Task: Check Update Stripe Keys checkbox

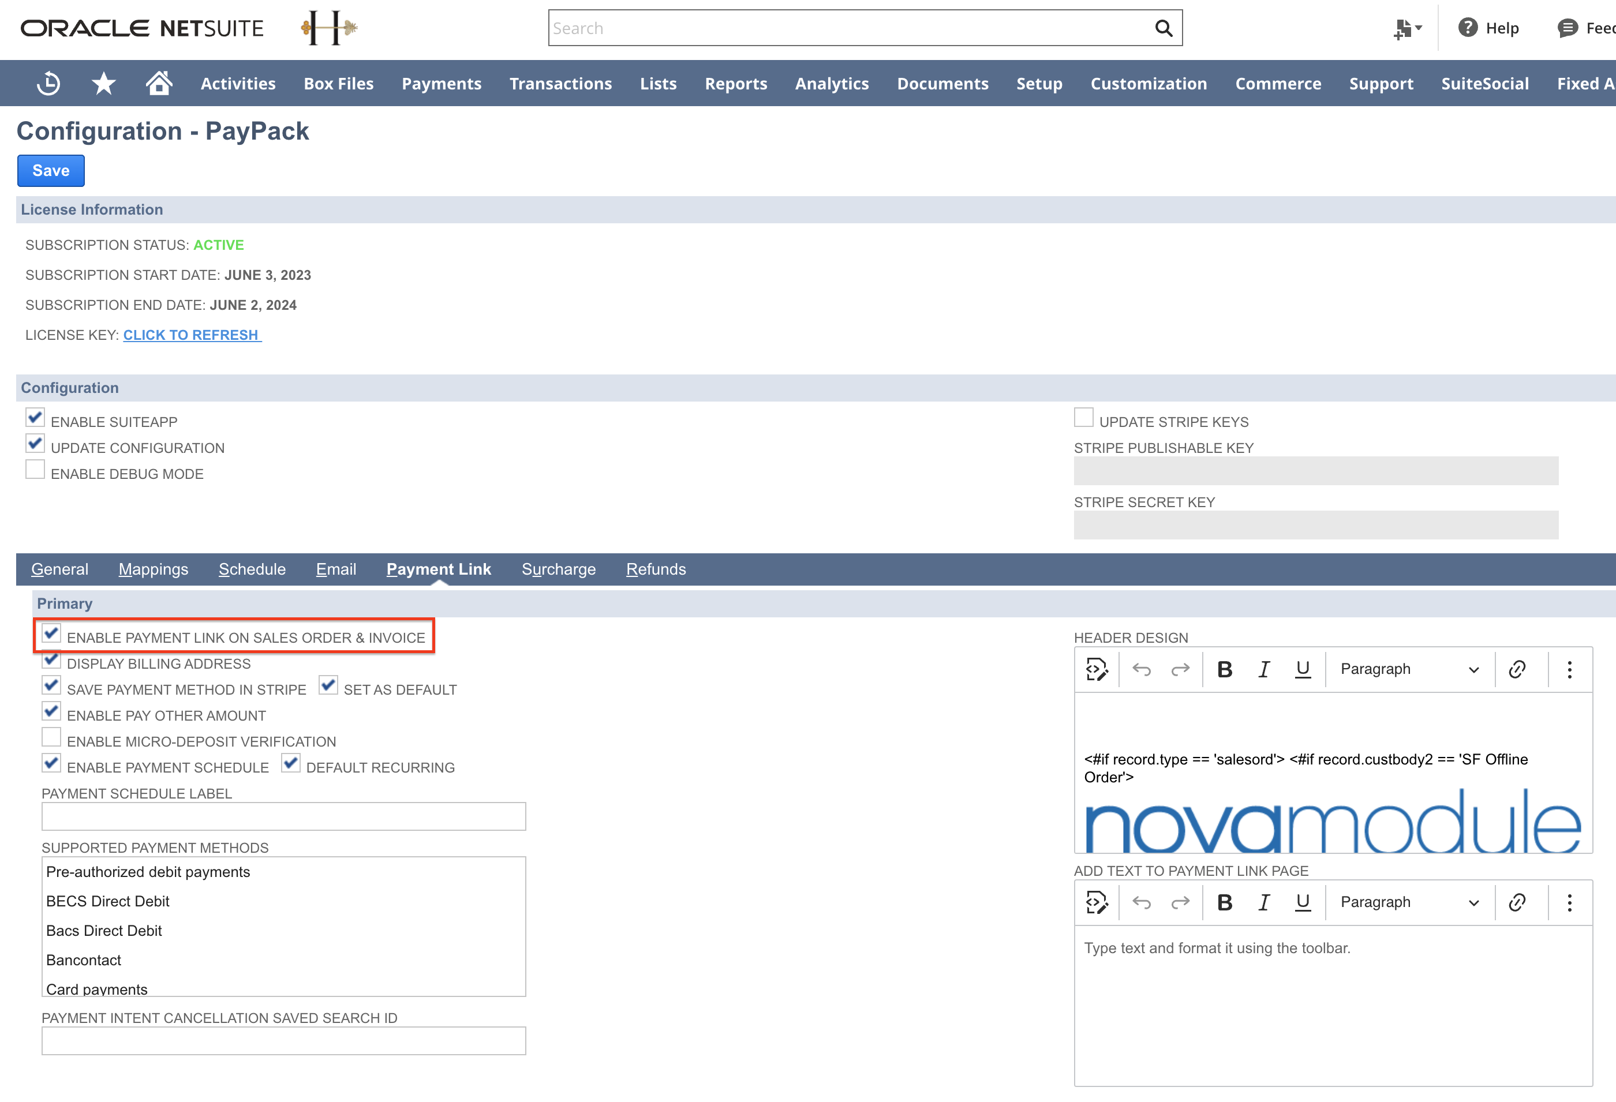Action: coord(1083,417)
